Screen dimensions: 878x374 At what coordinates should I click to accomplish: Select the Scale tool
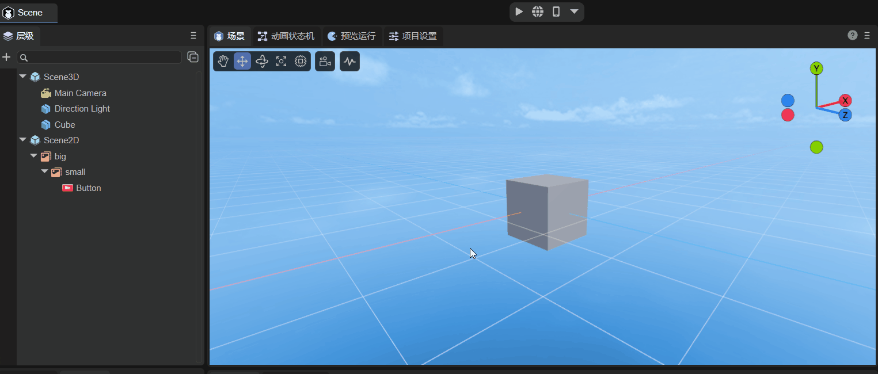(x=281, y=62)
